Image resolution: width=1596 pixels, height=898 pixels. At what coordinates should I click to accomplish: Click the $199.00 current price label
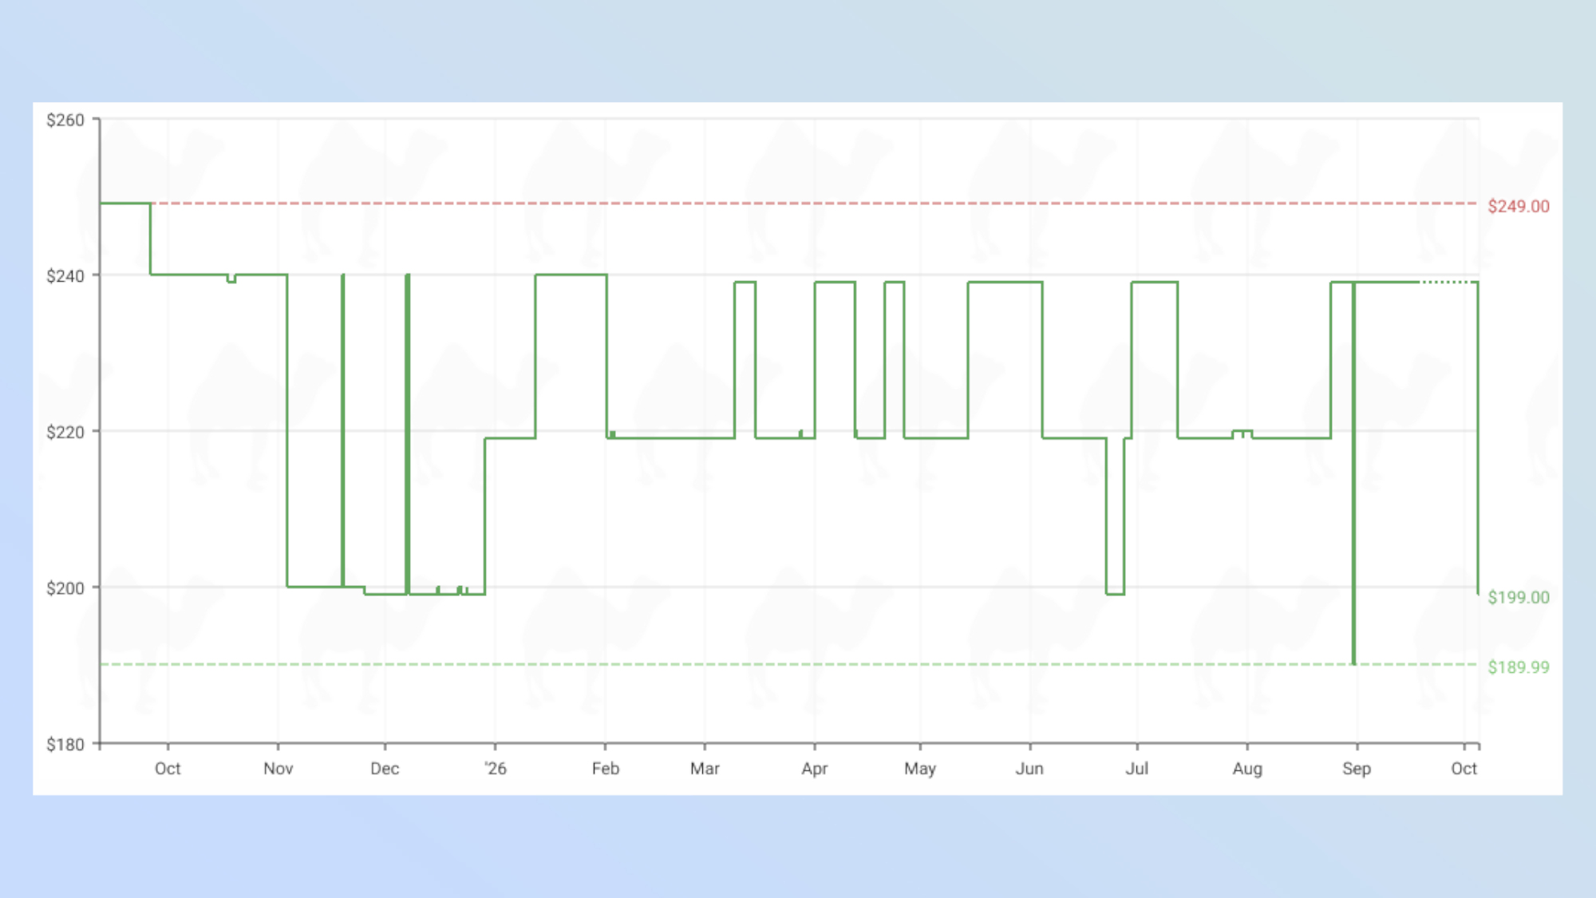tap(1518, 597)
